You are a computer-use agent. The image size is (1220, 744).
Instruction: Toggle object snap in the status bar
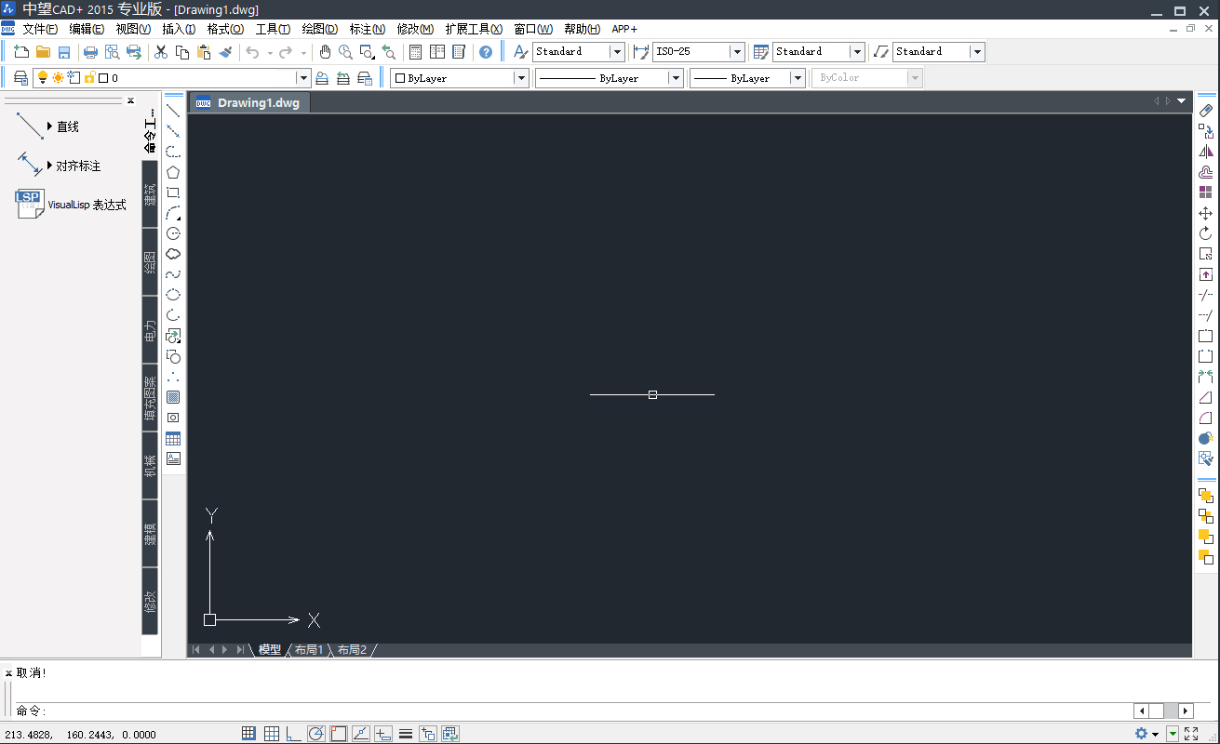click(x=338, y=733)
